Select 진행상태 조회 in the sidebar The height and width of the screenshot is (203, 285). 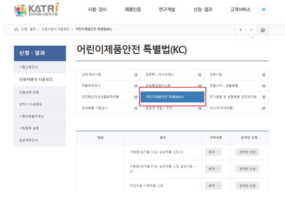coord(40,92)
